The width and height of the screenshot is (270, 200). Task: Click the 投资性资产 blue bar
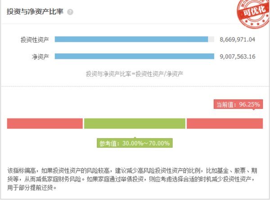pyautogui.click(x=131, y=39)
